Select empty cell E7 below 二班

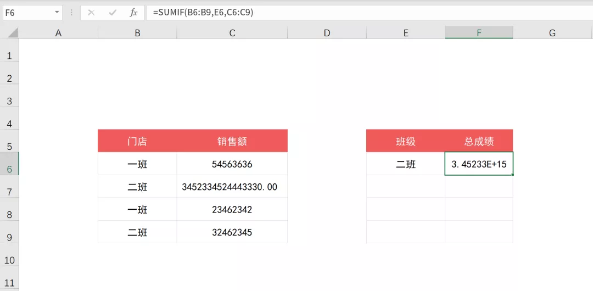pos(406,186)
